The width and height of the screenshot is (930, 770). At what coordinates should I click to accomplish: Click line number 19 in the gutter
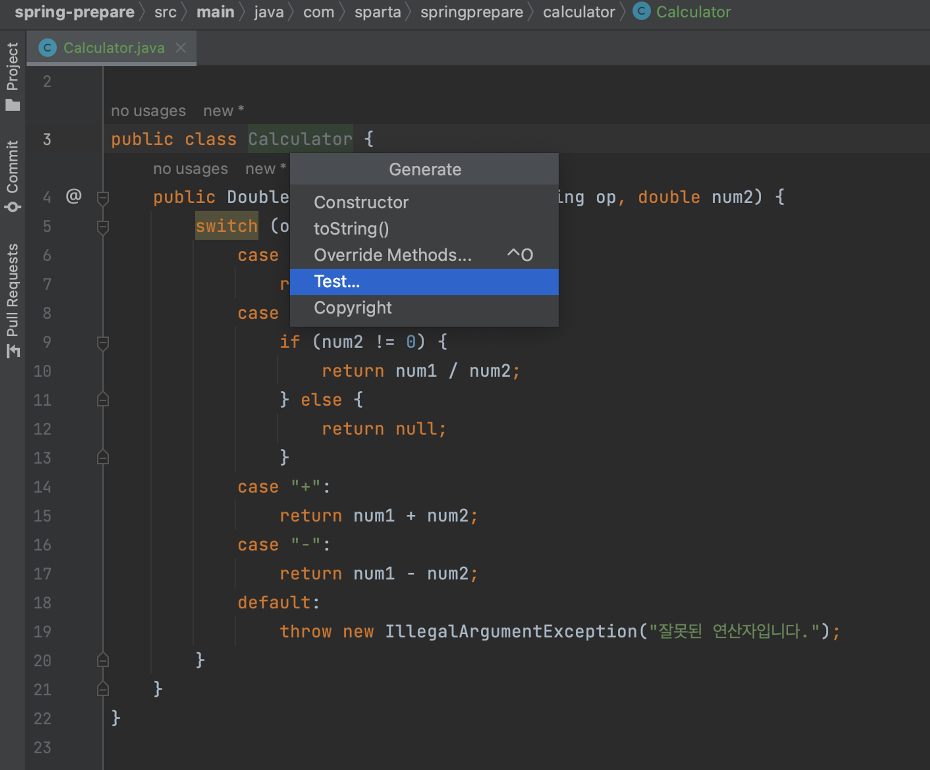click(x=42, y=632)
